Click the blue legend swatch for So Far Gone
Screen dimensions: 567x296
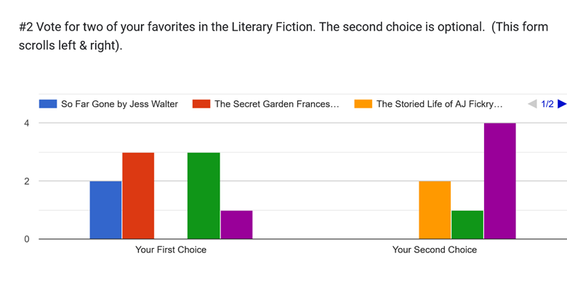48,104
